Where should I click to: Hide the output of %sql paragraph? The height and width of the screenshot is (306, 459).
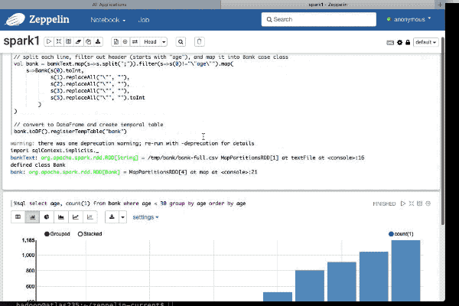[419, 203]
